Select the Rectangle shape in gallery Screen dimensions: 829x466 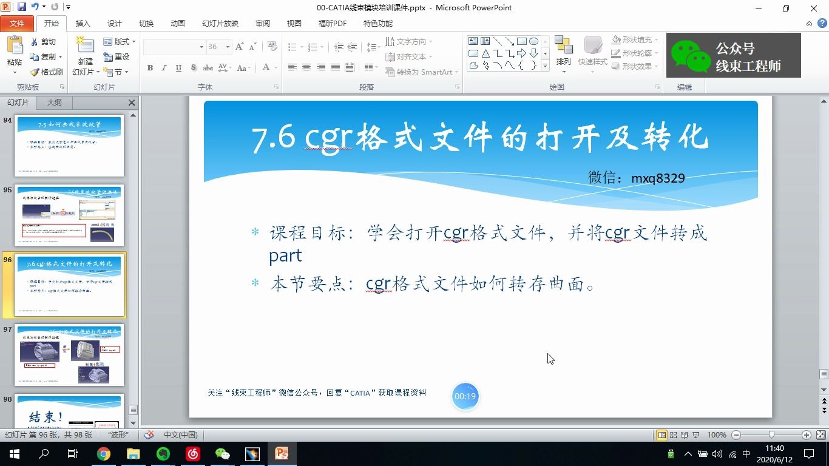pyautogui.click(x=521, y=41)
